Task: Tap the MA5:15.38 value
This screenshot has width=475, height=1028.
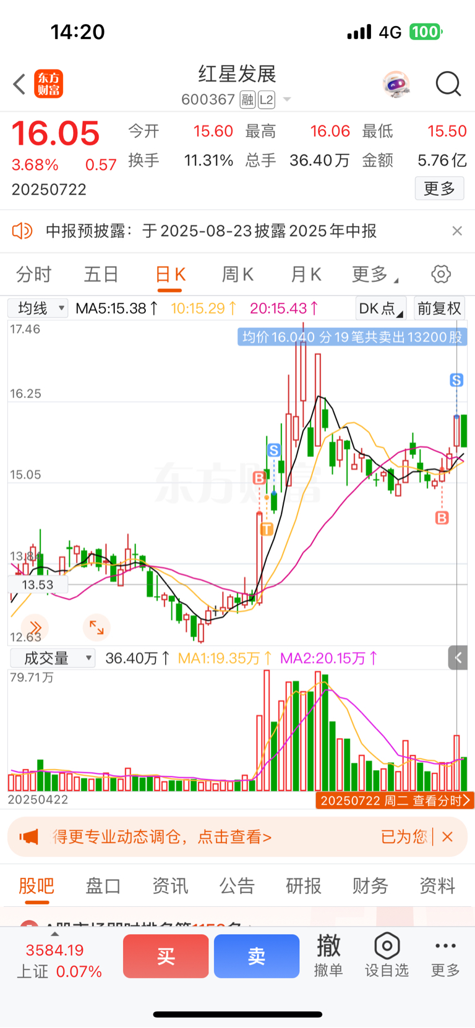Action: [116, 308]
